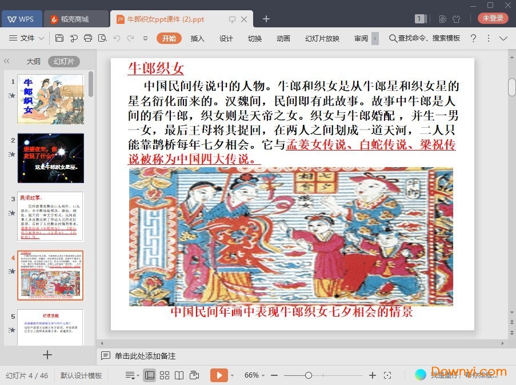Start slideshow with orange play button
The image size is (516, 385).
218,375
